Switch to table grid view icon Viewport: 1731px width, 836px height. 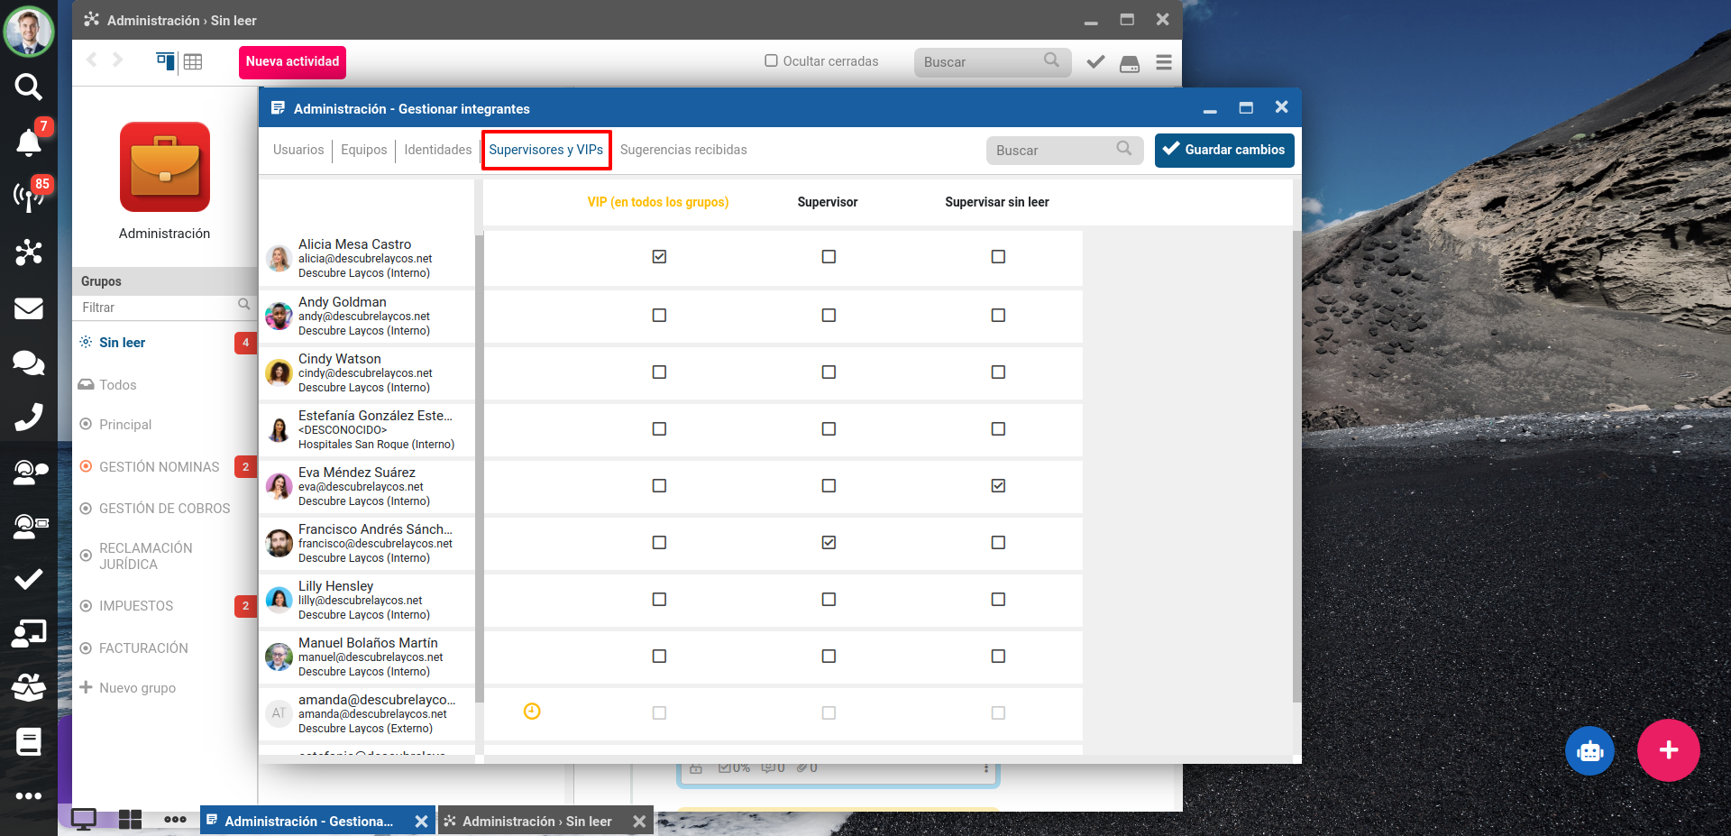[193, 61]
